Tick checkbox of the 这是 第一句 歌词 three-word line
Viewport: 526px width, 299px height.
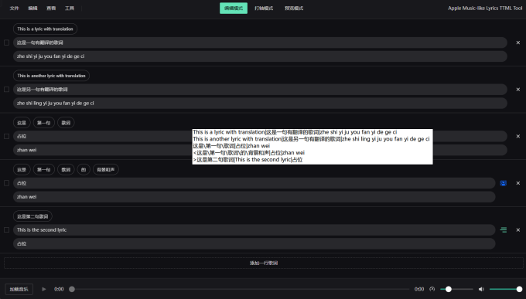pyautogui.click(x=6, y=137)
